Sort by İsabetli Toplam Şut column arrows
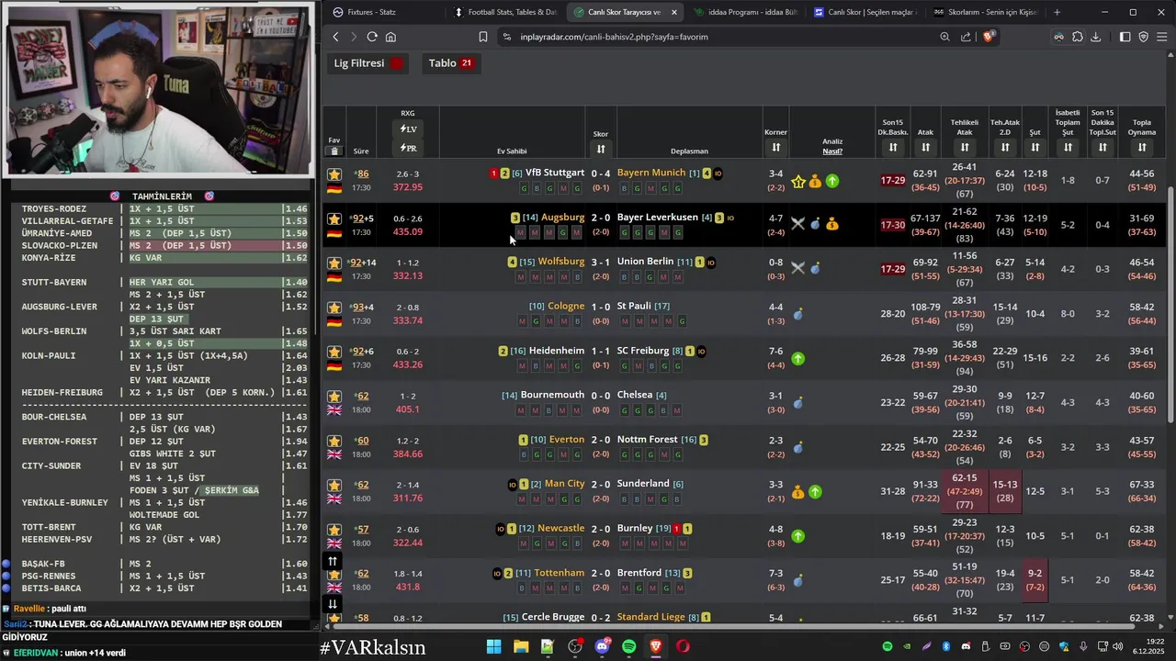 pyautogui.click(x=1068, y=147)
